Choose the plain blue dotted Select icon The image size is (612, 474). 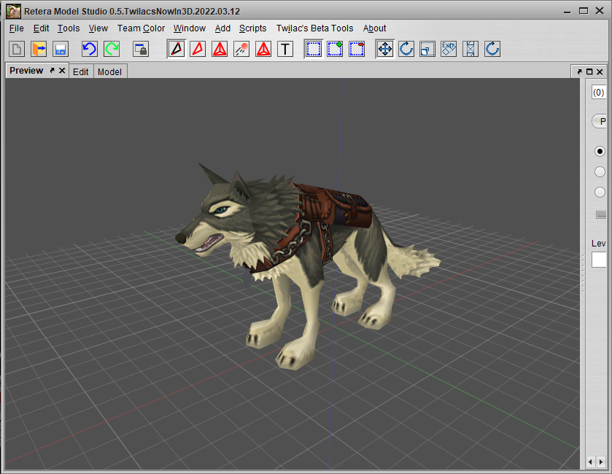point(314,49)
